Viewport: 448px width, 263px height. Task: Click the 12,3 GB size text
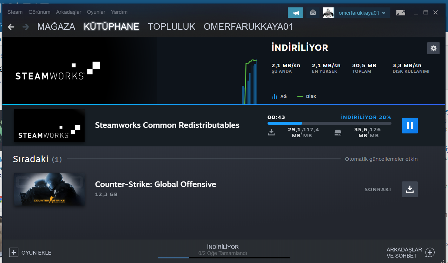click(106, 194)
